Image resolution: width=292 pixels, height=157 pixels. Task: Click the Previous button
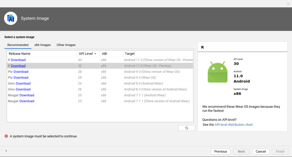click(220, 151)
